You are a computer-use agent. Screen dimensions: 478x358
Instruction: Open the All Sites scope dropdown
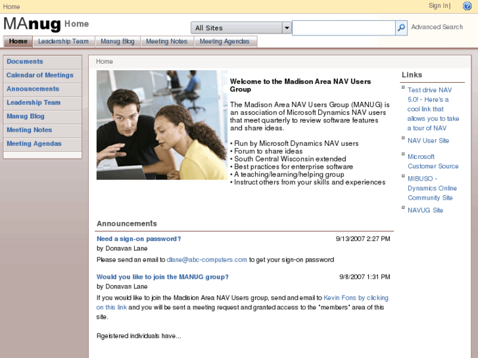click(241, 28)
